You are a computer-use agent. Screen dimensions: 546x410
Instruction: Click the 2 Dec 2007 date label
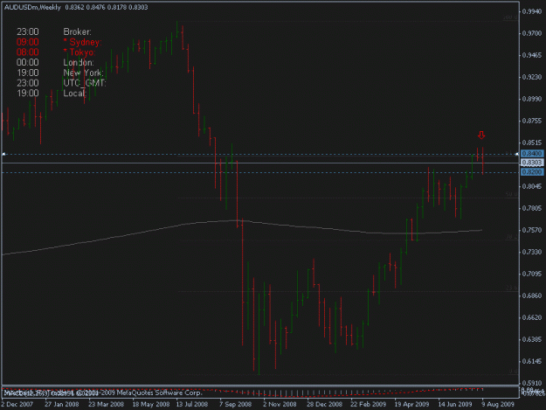(17, 404)
